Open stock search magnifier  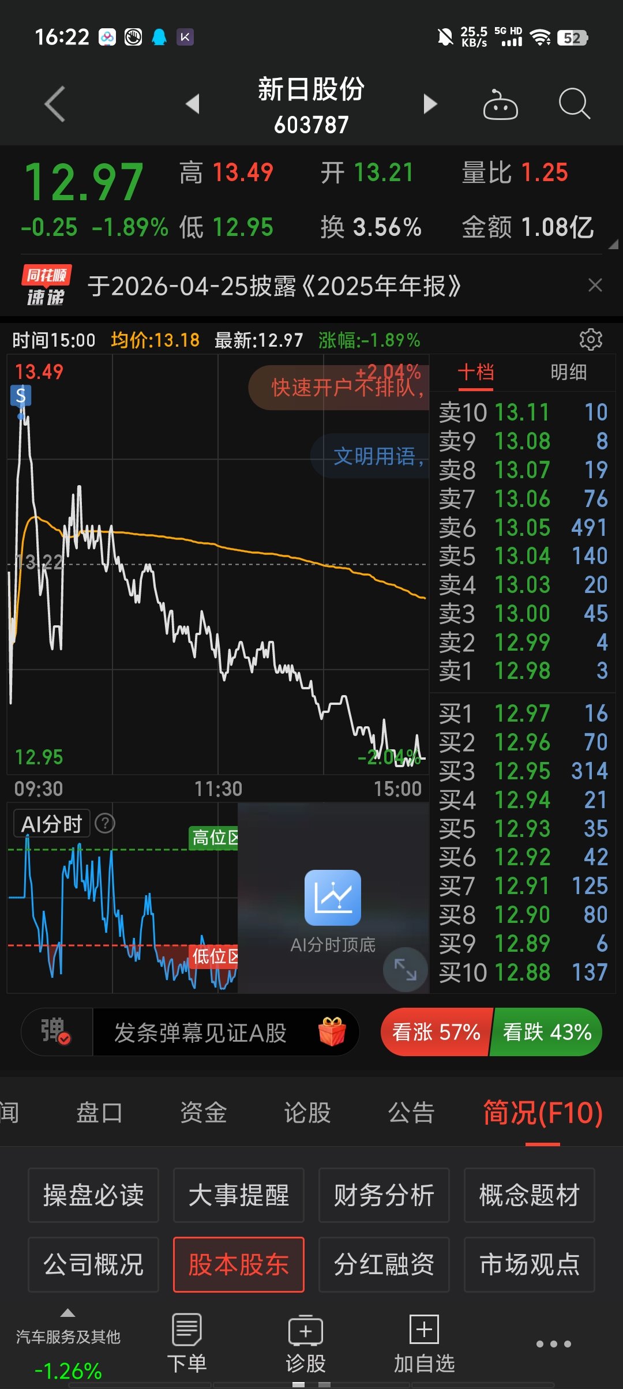pos(575,104)
